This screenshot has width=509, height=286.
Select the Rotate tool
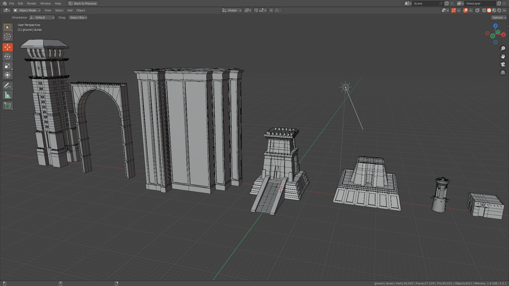pyautogui.click(x=7, y=56)
